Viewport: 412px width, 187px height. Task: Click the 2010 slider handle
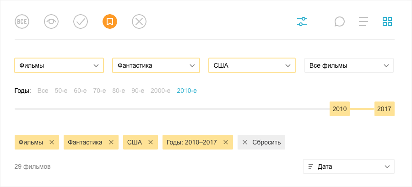click(340, 108)
